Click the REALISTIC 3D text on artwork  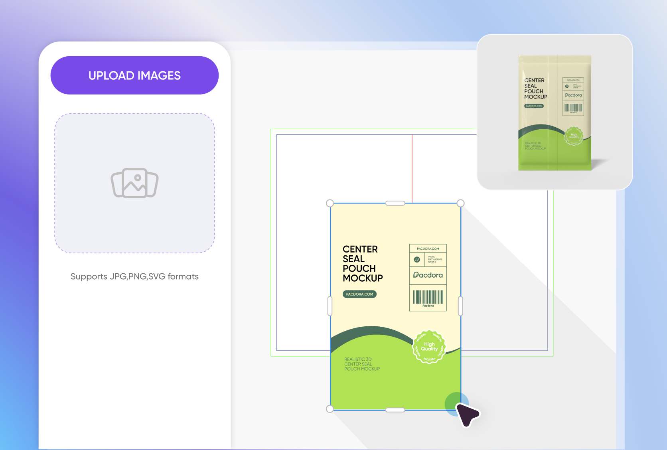pos(357,359)
